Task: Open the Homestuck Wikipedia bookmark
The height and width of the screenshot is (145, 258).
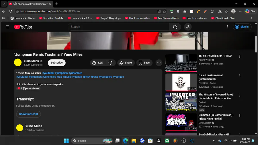Action: tap(23, 18)
